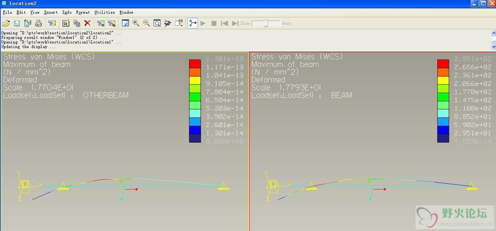Click red legend swatch in OTHERBEAM window

pos(195,64)
